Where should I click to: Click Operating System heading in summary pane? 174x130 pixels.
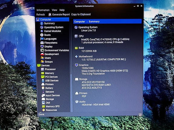click(88, 27)
